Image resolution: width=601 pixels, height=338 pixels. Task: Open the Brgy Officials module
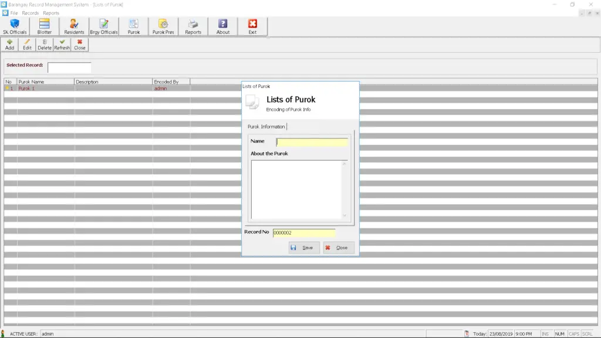click(104, 26)
